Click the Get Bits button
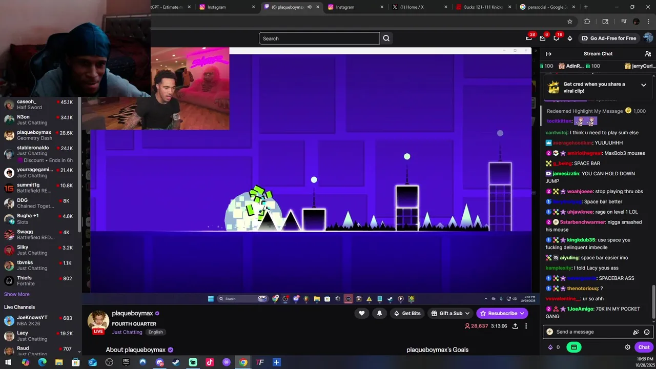This screenshot has width=656, height=369. (x=407, y=313)
